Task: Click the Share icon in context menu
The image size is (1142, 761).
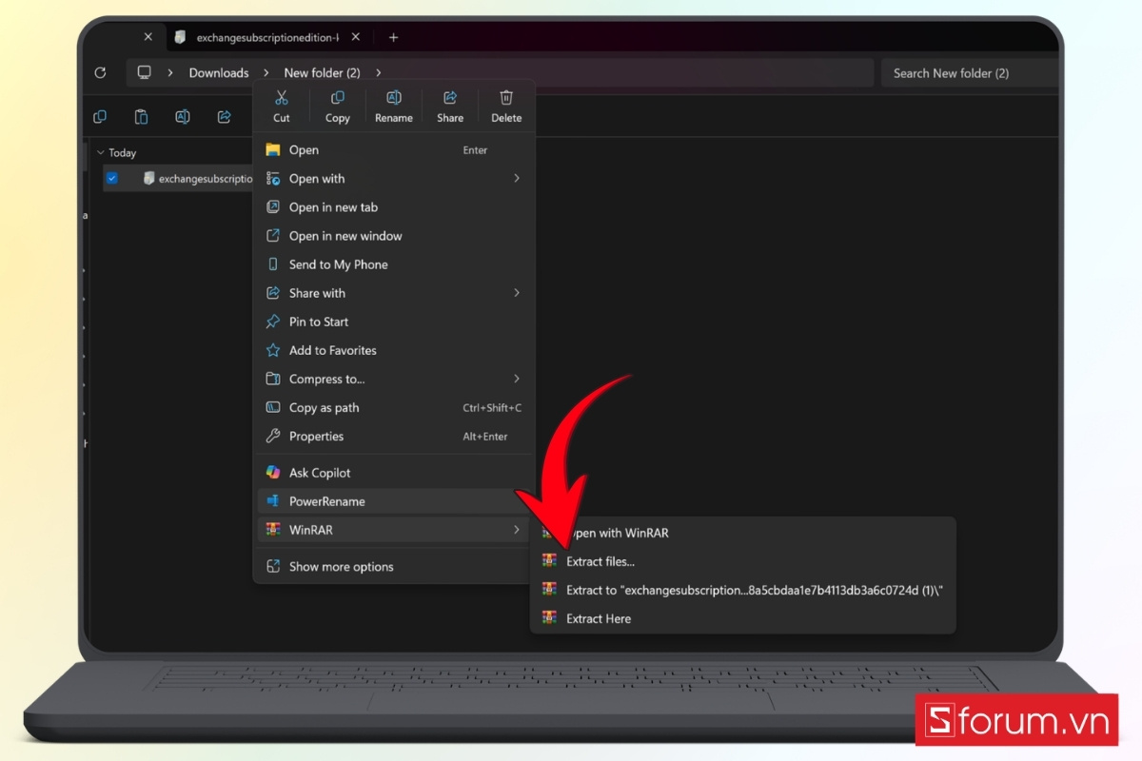Action: [450, 98]
